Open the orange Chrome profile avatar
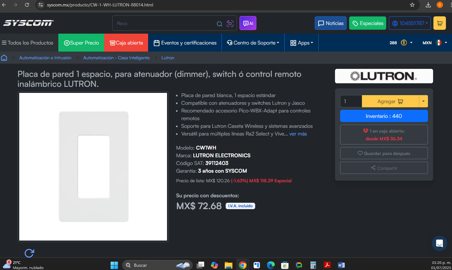The image size is (452, 270). [440, 5]
